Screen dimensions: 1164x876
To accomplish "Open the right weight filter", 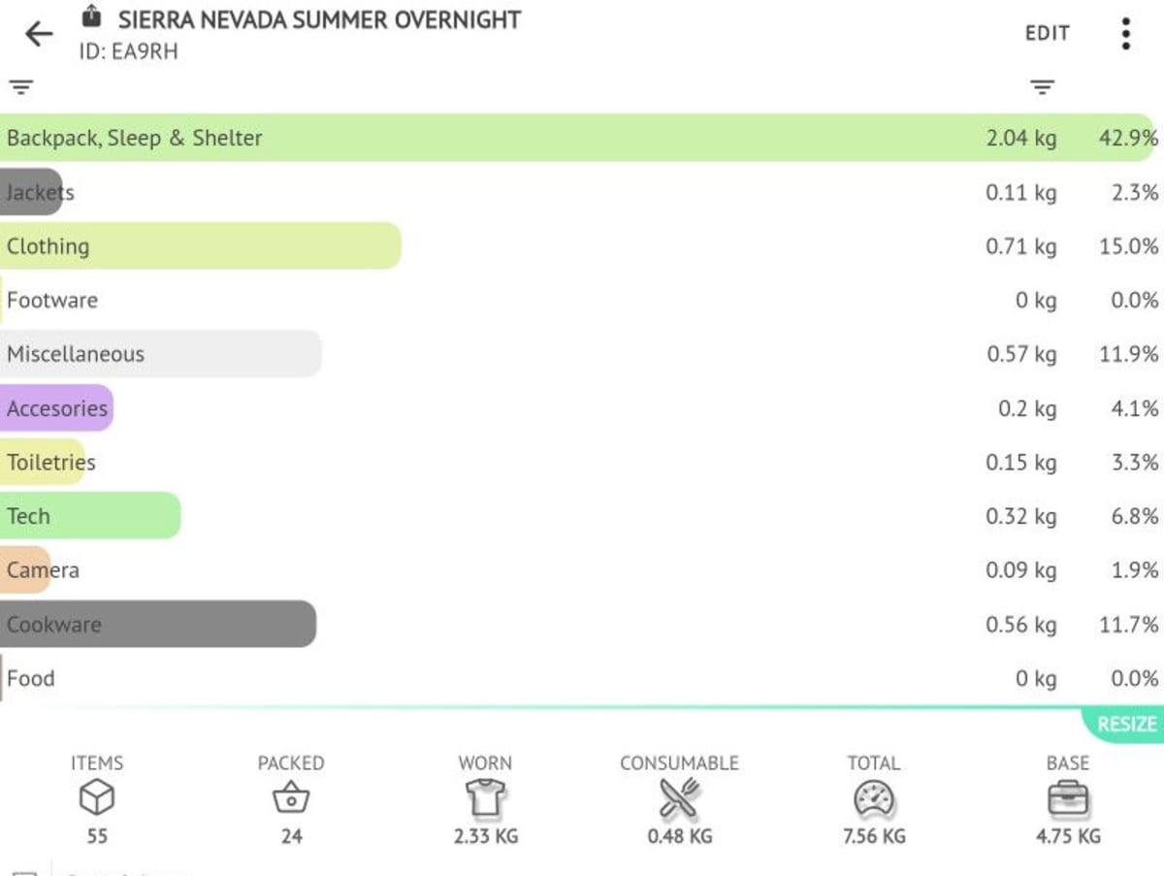I will coord(1043,86).
